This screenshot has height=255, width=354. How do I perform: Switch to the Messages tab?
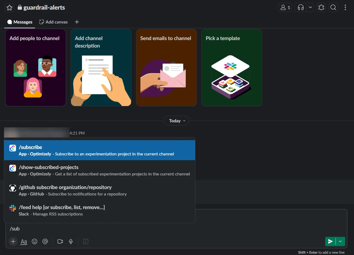point(20,22)
